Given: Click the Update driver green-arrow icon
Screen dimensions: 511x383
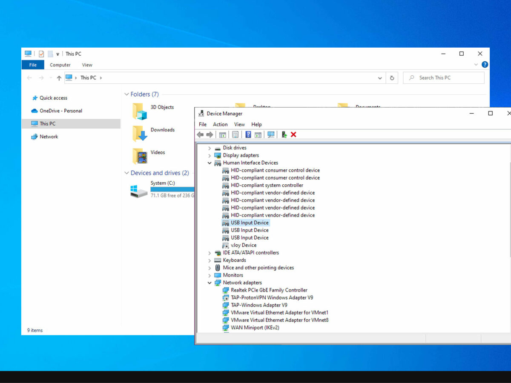Looking at the screenshot, I should (284, 134).
